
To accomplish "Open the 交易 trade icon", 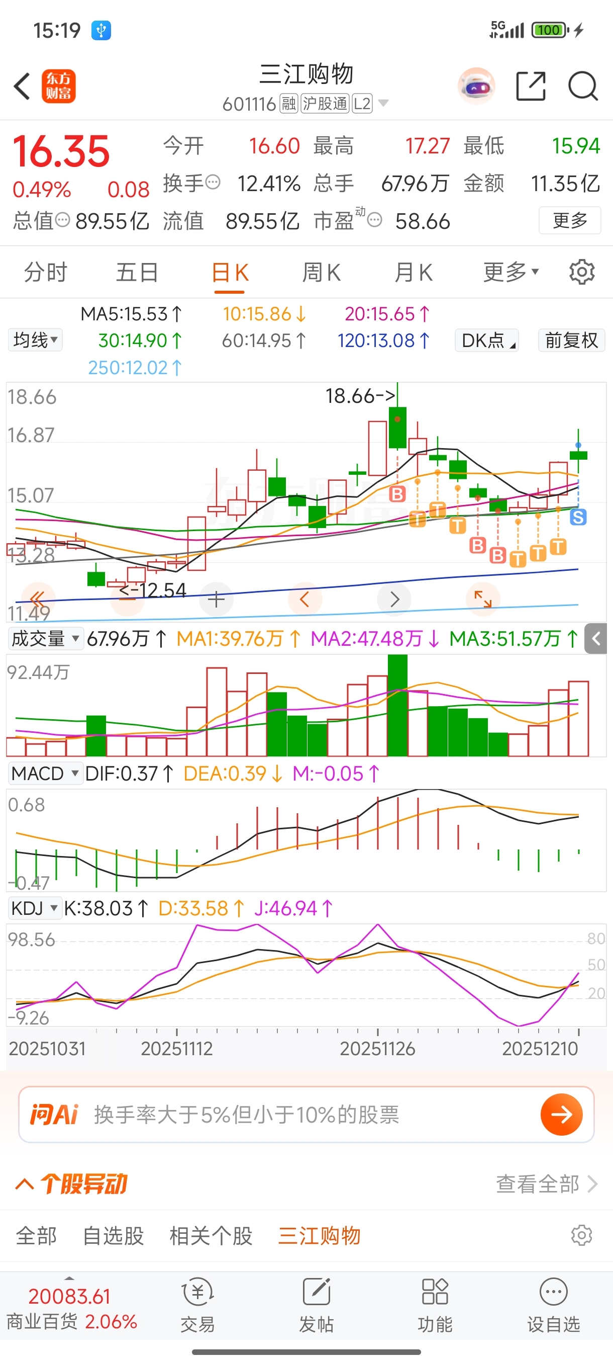I will tap(198, 1305).
